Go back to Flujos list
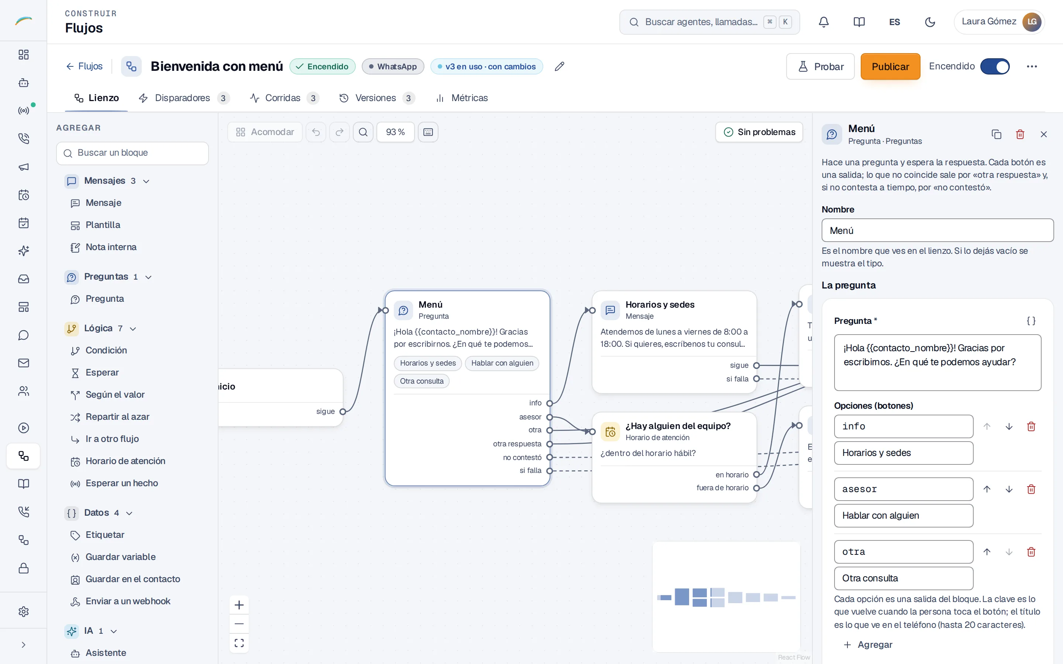1063x664 pixels. [84, 66]
